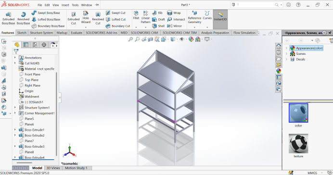Open Reference Geometry tools
The height and width of the screenshot is (175, 333).
point(194,17)
